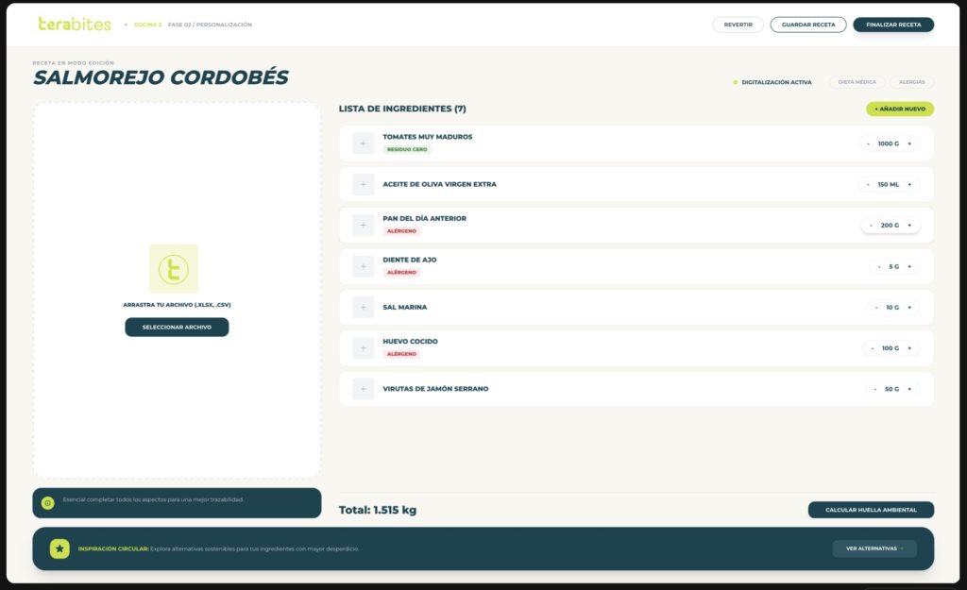
Task: Increase Huevo Cocido quantity with plus
Action: click(x=909, y=348)
